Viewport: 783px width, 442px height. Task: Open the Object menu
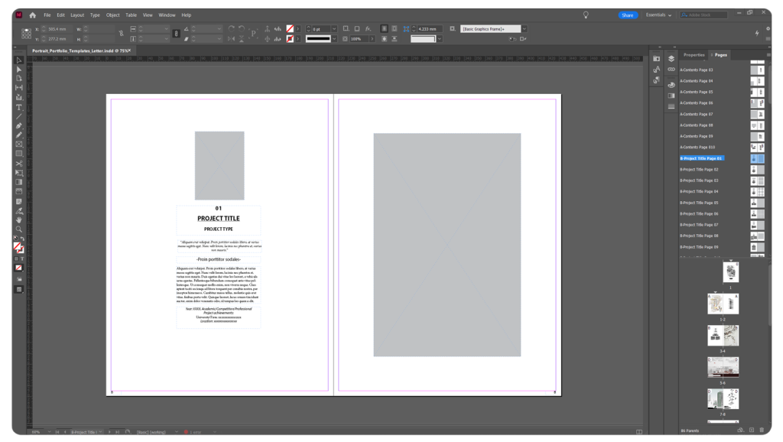[x=113, y=15]
